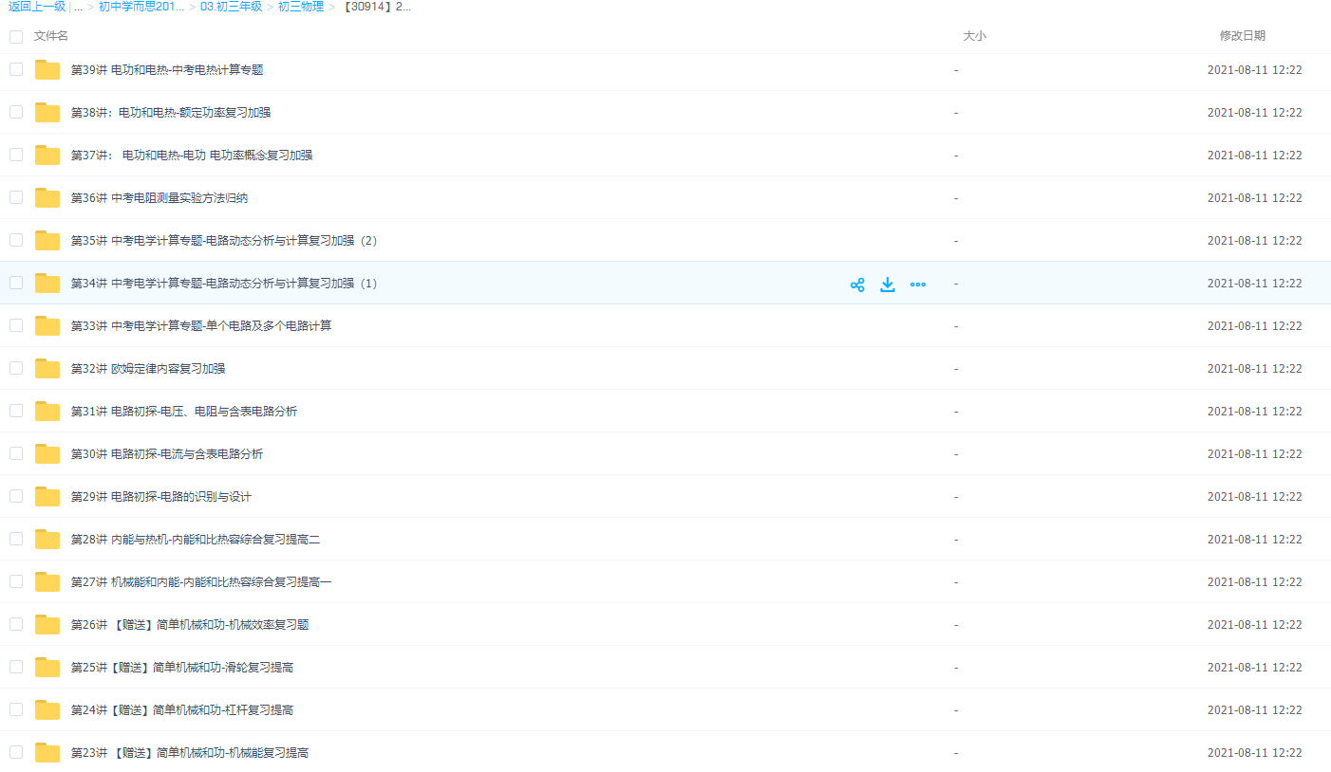The height and width of the screenshot is (772, 1331).
Task: Open the more options icon on 第34讲 row
Action: tap(918, 285)
